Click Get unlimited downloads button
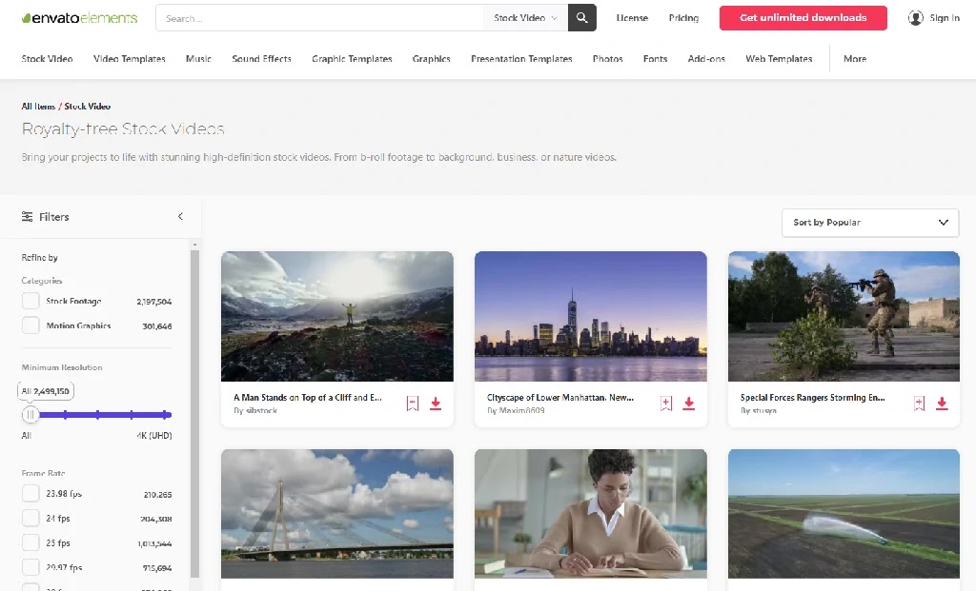 coord(803,18)
